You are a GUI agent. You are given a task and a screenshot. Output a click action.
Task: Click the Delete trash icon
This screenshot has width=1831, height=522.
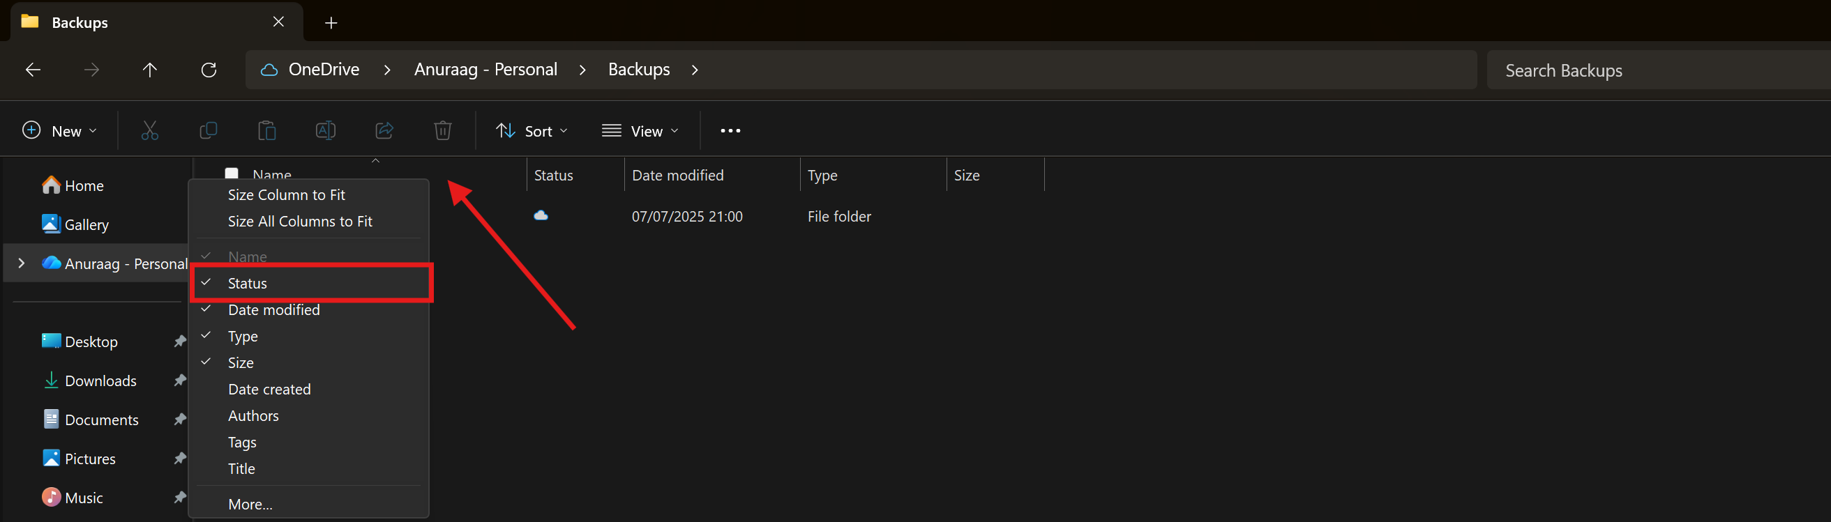[443, 131]
